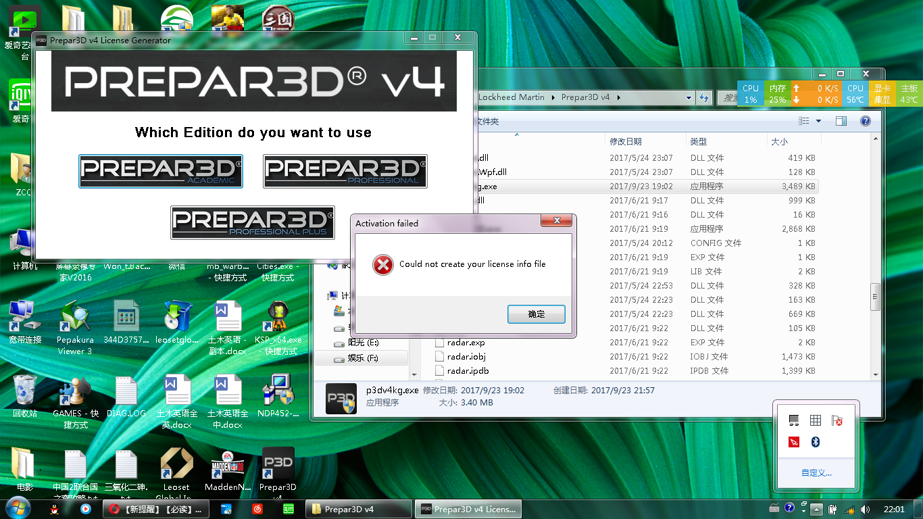The width and height of the screenshot is (923, 519).
Task: Switch to the Prepar3D v4 Explorer taskbar window
Action: (358, 509)
